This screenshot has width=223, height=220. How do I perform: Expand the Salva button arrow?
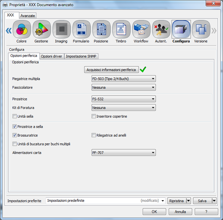214,201
